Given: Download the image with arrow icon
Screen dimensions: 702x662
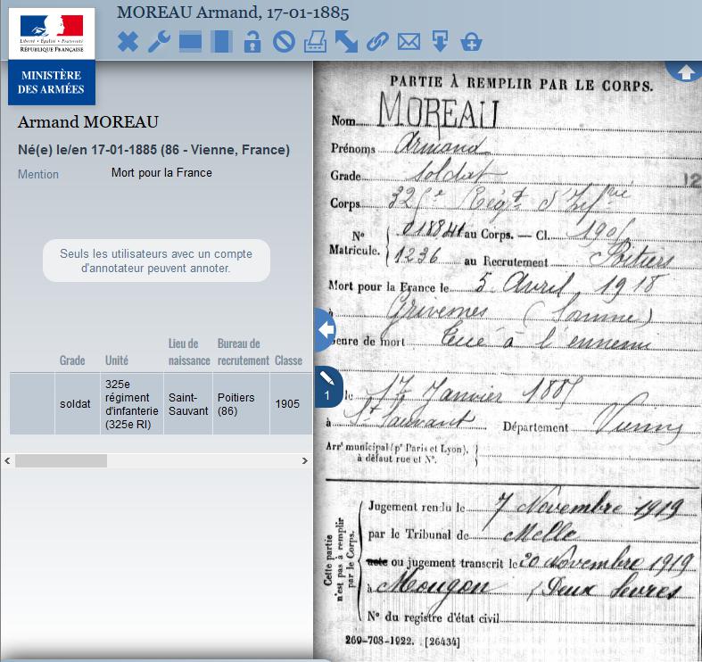Looking at the screenshot, I should click(x=440, y=42).
